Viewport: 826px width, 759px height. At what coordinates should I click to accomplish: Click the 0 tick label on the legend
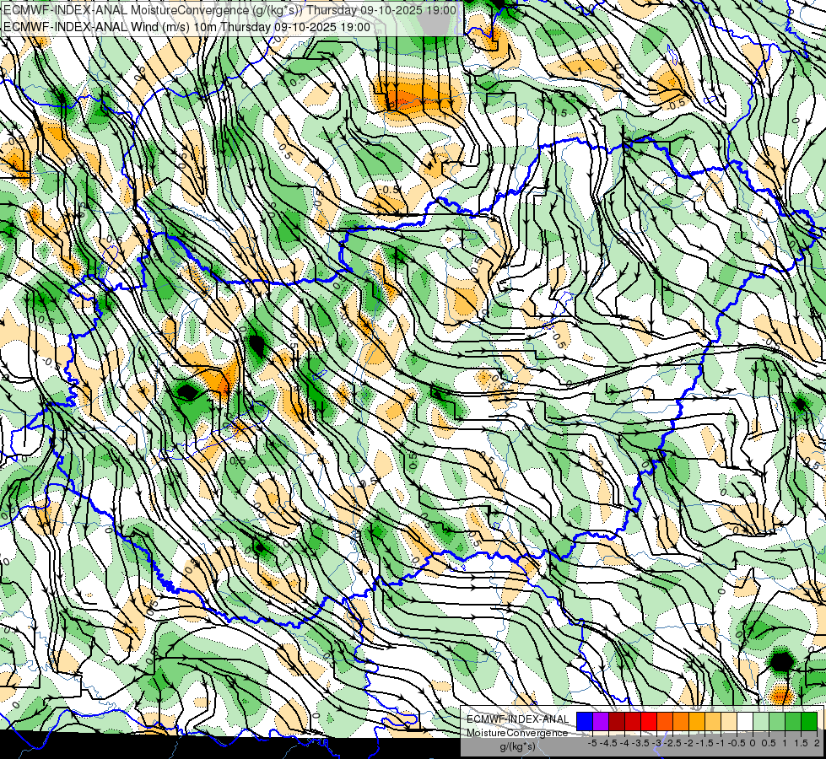click(753, 743)
